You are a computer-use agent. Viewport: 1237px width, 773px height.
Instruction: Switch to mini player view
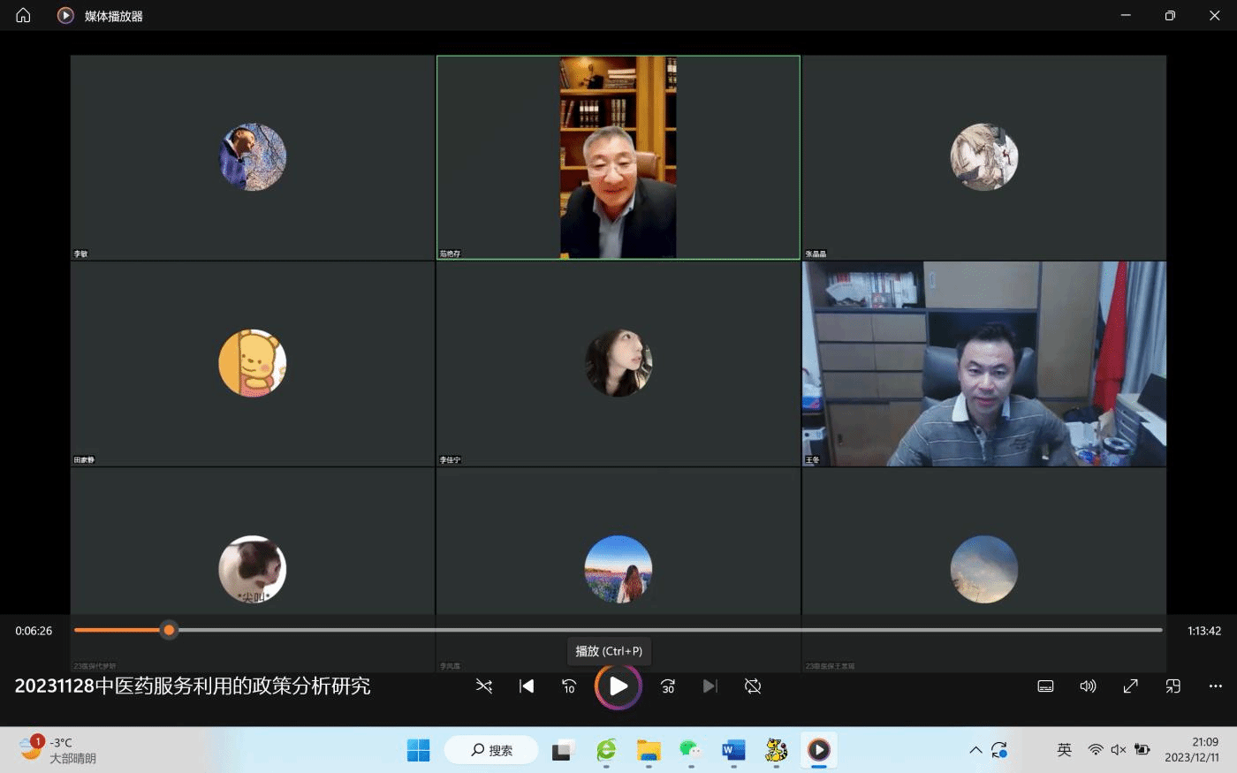pyautogui.click(x=1172, y=686)
